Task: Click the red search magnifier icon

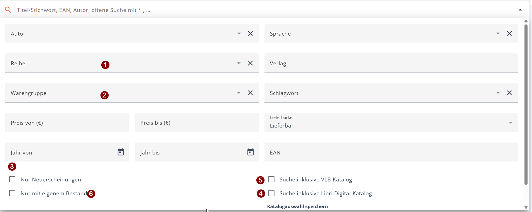Action: 8,10
